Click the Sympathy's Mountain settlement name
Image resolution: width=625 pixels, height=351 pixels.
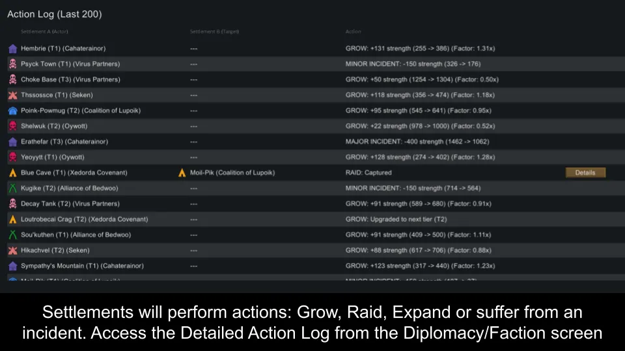coord(82,266)
